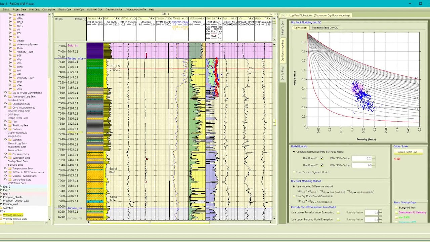
Task: Click the project tree scrollbar down arrow
Action: coord(49,219)
